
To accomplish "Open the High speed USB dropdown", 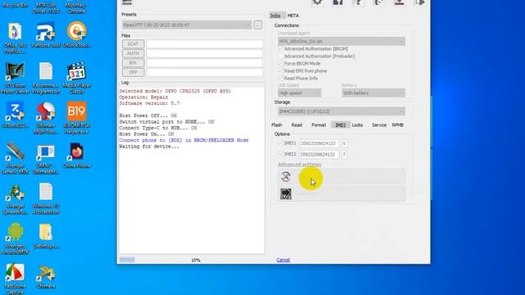I will pos(299,93).
